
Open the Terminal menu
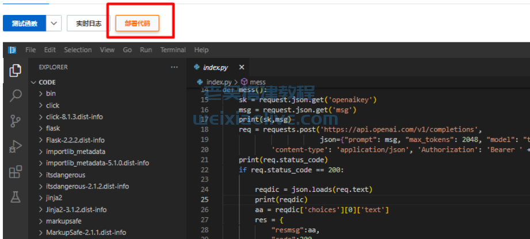point(173,50)
